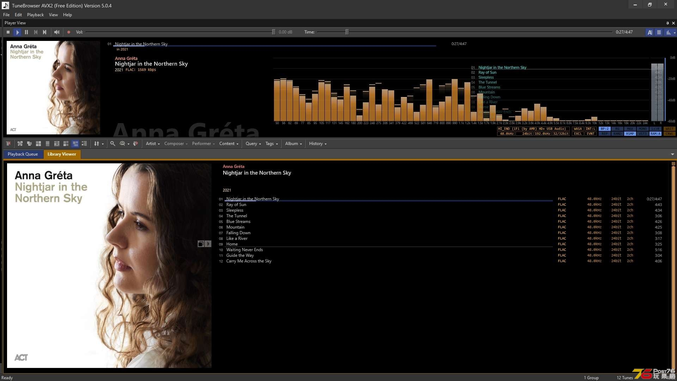Switch to the Library Viewer tab
This screenshot has width=677, height=381.
[62, 154]
